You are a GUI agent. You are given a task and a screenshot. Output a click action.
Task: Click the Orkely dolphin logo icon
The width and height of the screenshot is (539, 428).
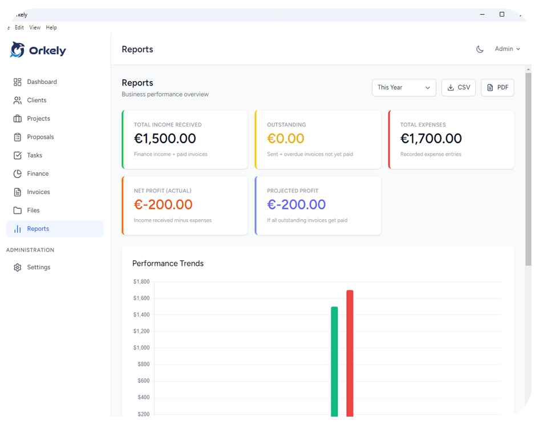tap(18, 50)
